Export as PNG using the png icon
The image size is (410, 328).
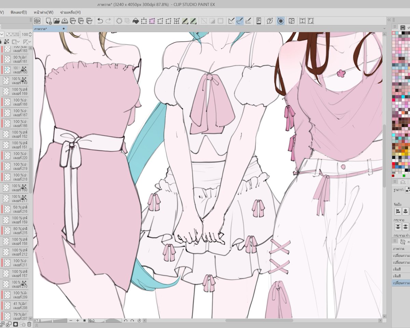point(73,21)
